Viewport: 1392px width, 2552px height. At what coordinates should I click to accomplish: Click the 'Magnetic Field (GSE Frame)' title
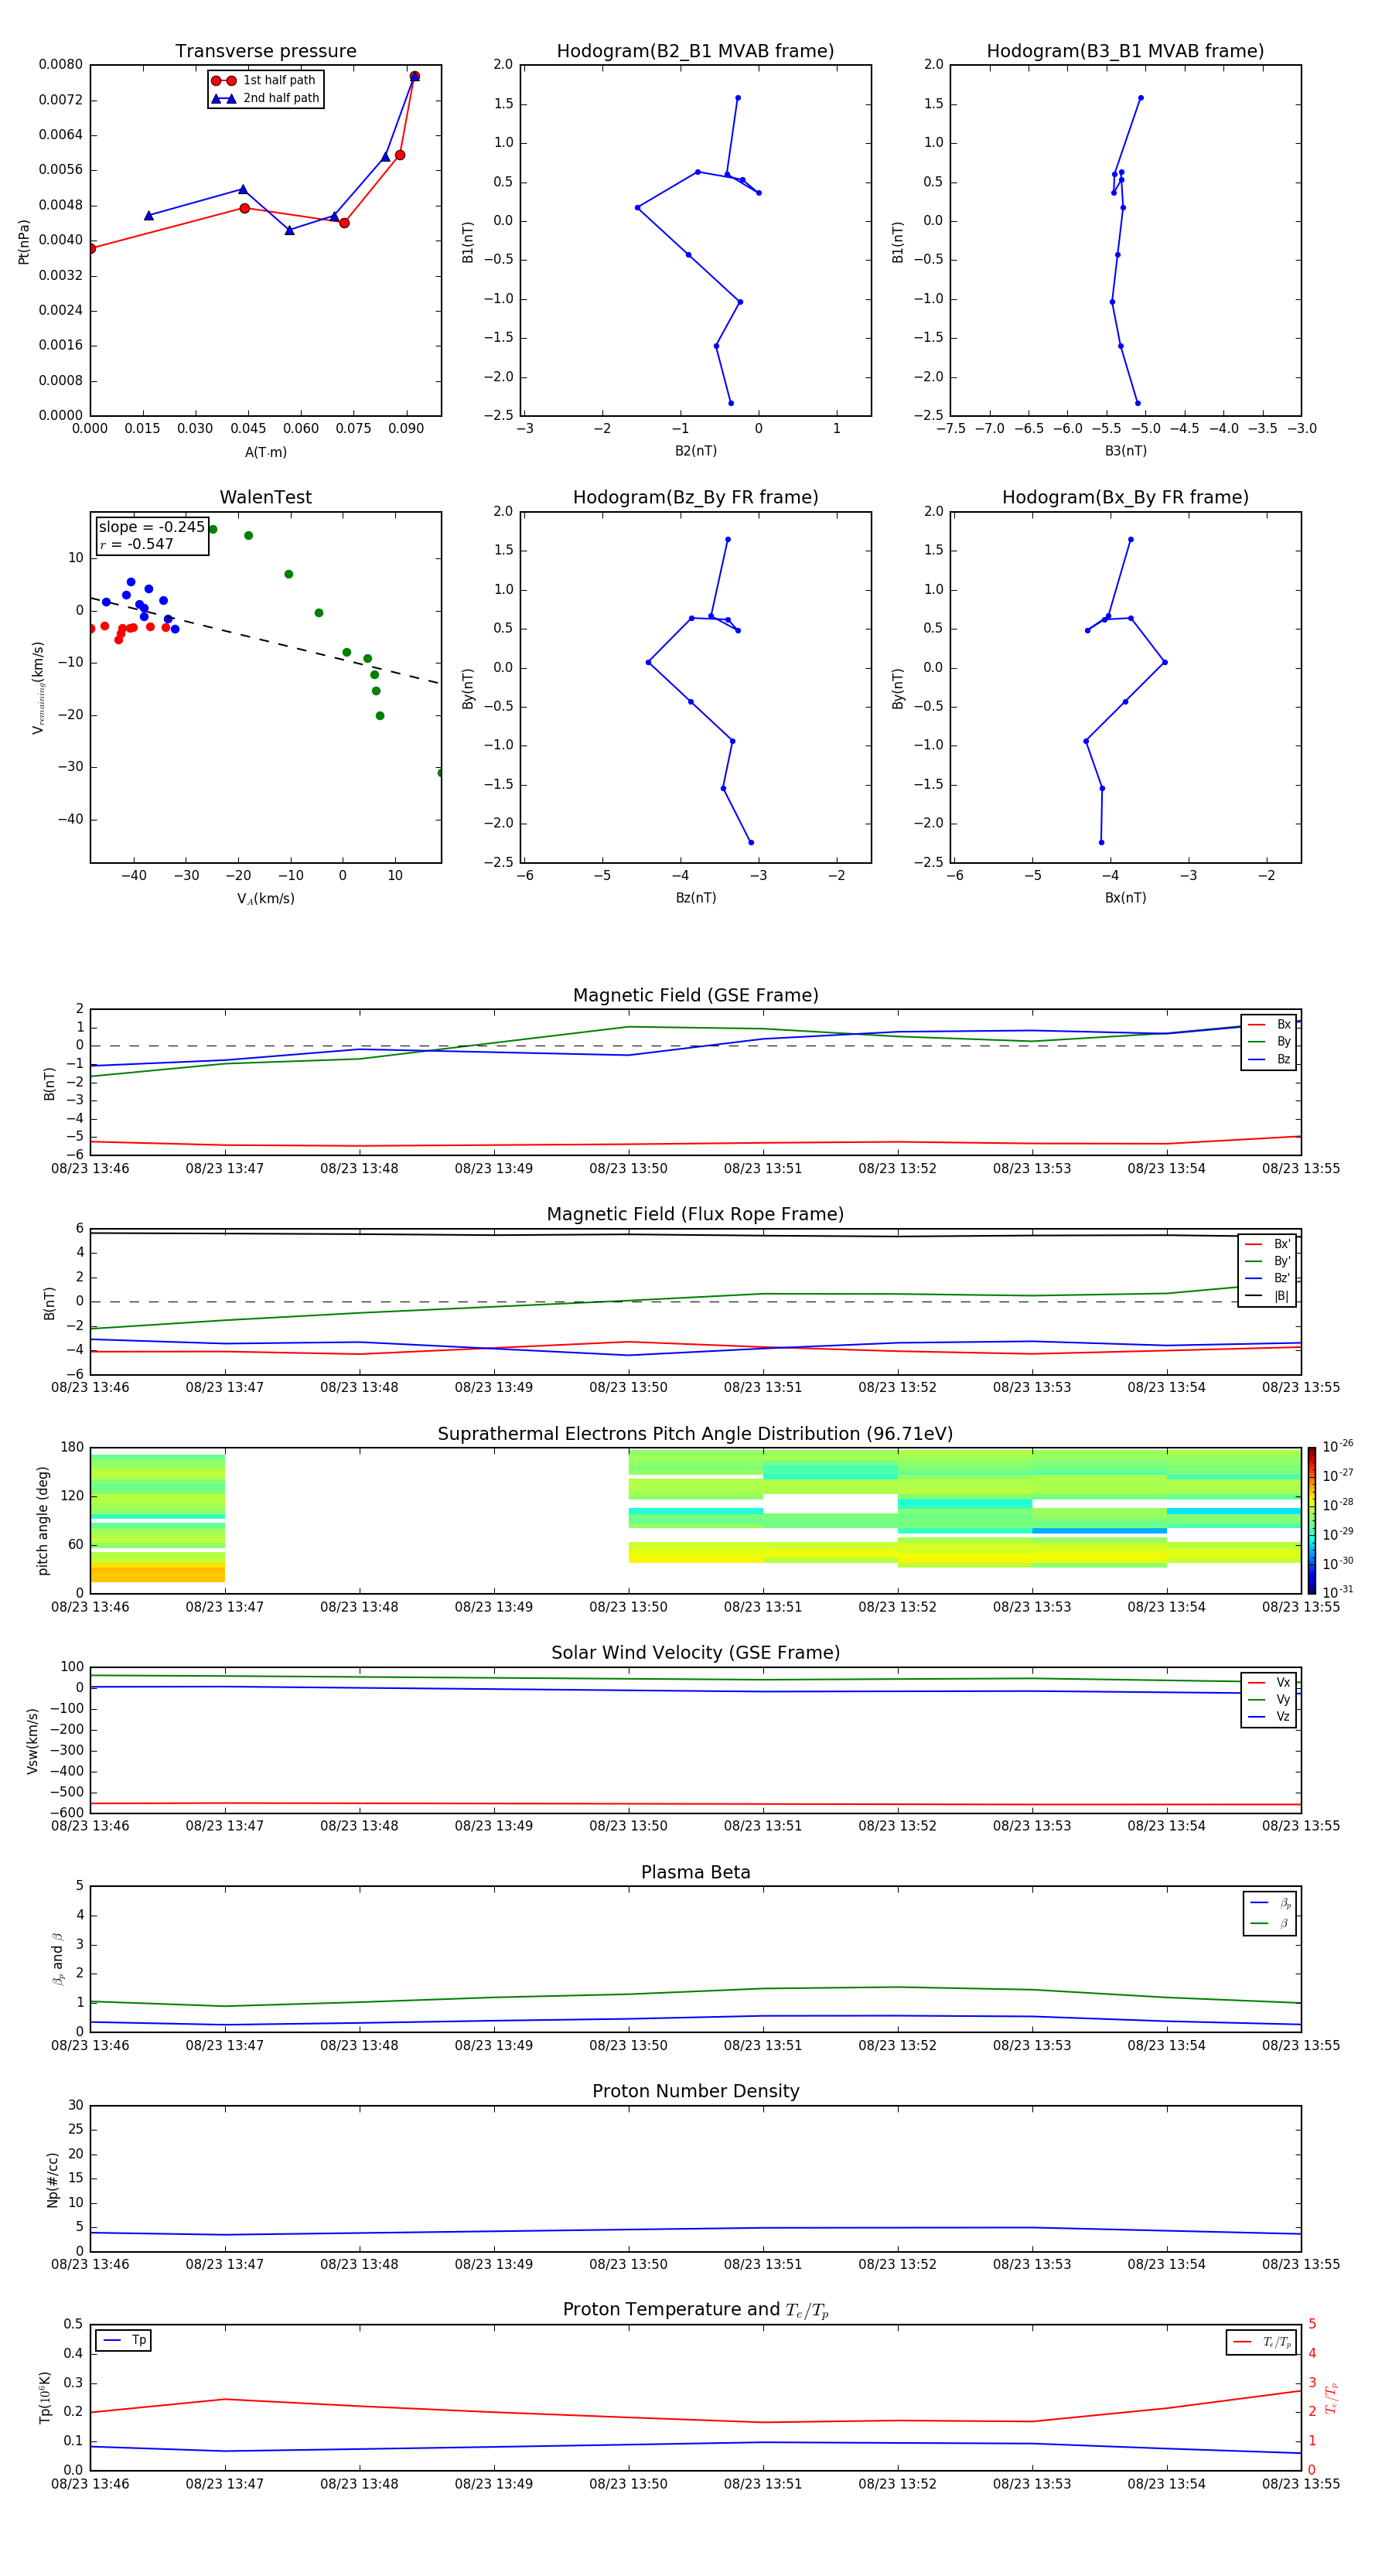695,995
